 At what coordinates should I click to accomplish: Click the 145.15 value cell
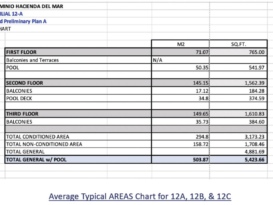pos(181,83)
